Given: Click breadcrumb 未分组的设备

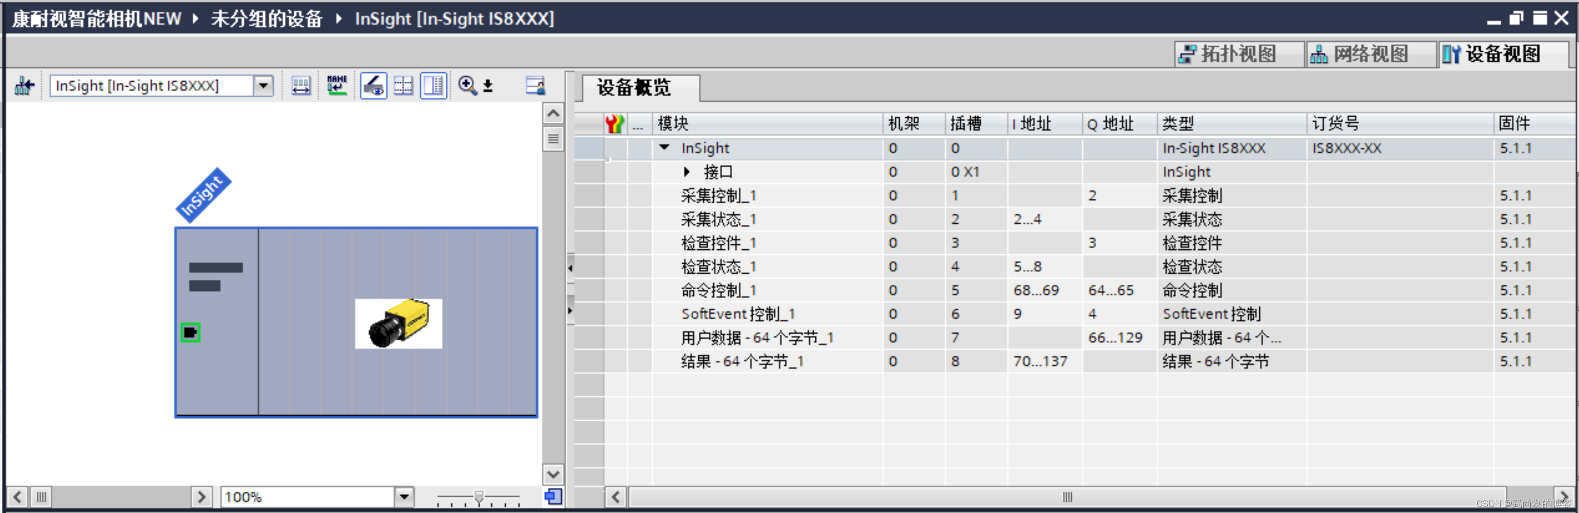Looking at the screenshot, I should pyautogui.click(x=267, y=18).
